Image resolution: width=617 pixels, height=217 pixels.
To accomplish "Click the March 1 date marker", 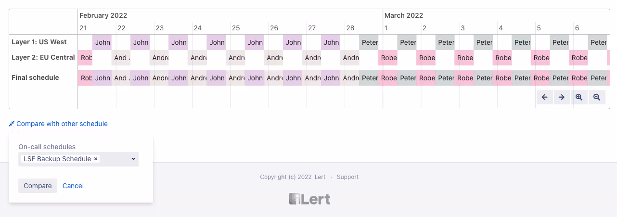I will point(386,28).
